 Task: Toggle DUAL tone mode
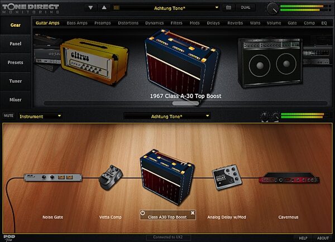[x=245, y=8]
